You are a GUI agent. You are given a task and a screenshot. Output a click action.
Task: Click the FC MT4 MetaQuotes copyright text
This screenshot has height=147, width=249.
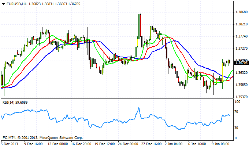pos(42,137)
